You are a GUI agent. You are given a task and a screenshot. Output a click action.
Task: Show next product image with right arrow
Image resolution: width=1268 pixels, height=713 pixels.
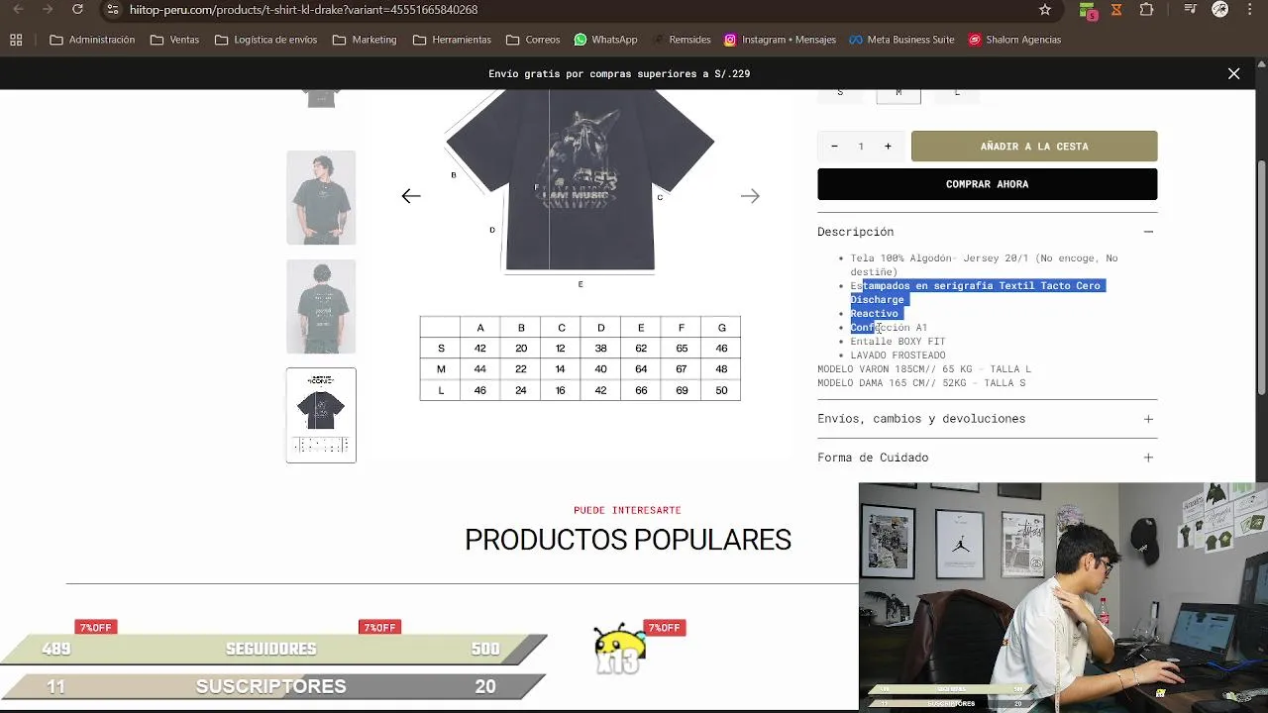tap(750, 196)
